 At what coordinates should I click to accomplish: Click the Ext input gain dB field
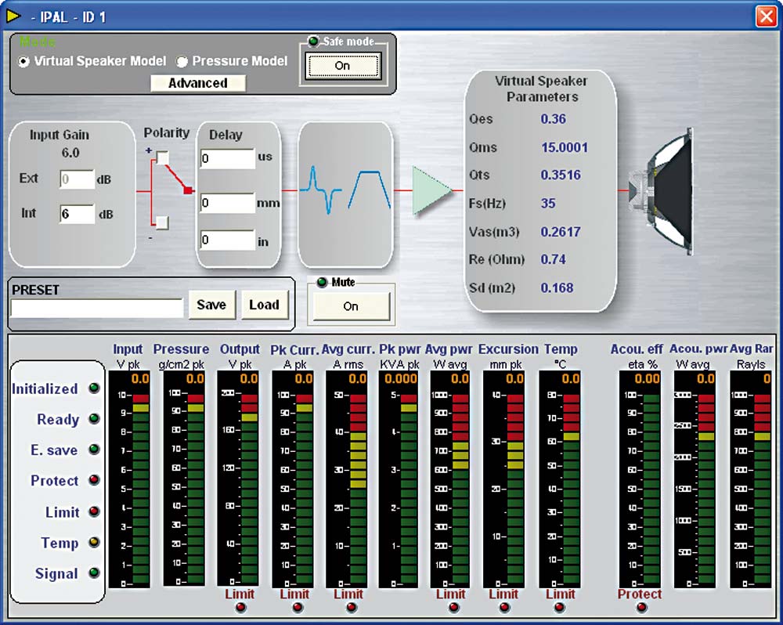point(77,179)
